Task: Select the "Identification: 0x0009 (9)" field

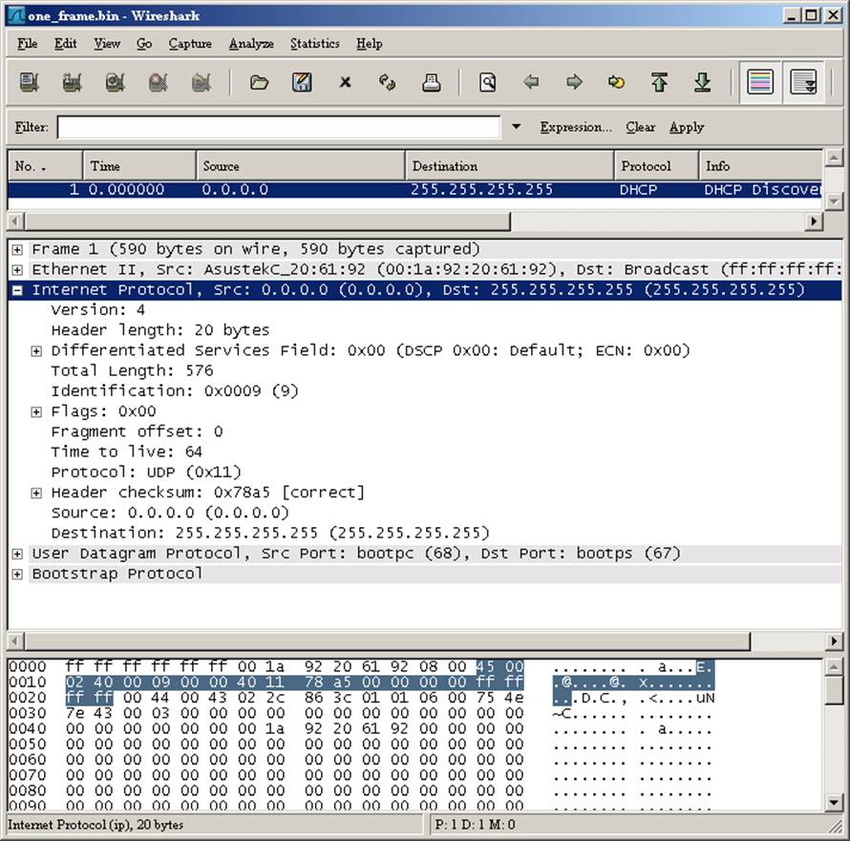Action: pyautogui.click(x=175, y=391)
